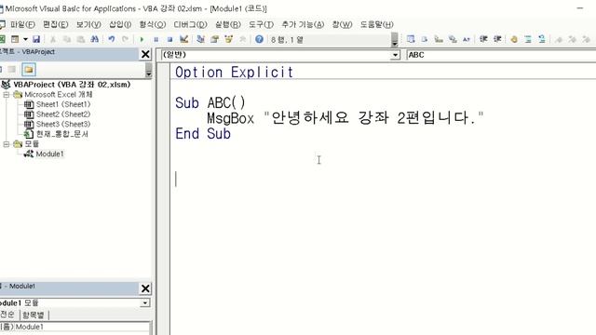Click the List Constants edit icon
Image resolution: width=596 pixels, height=335 pixels.
pos(425,39)
